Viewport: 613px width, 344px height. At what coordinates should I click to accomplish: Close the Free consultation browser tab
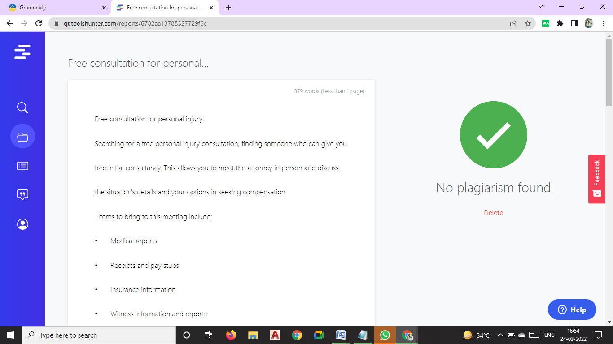tap(211, 8)
